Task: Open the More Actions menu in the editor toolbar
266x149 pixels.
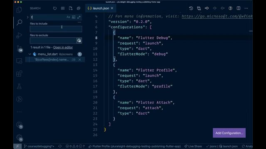Action: click(x=246, y=8)
